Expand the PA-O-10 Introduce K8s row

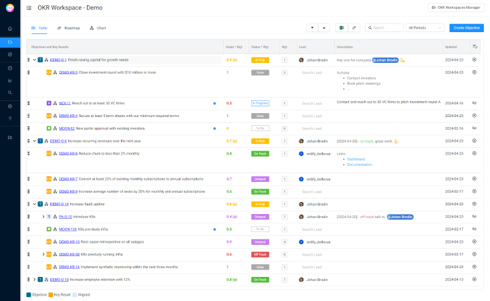(x=43, y=217)
